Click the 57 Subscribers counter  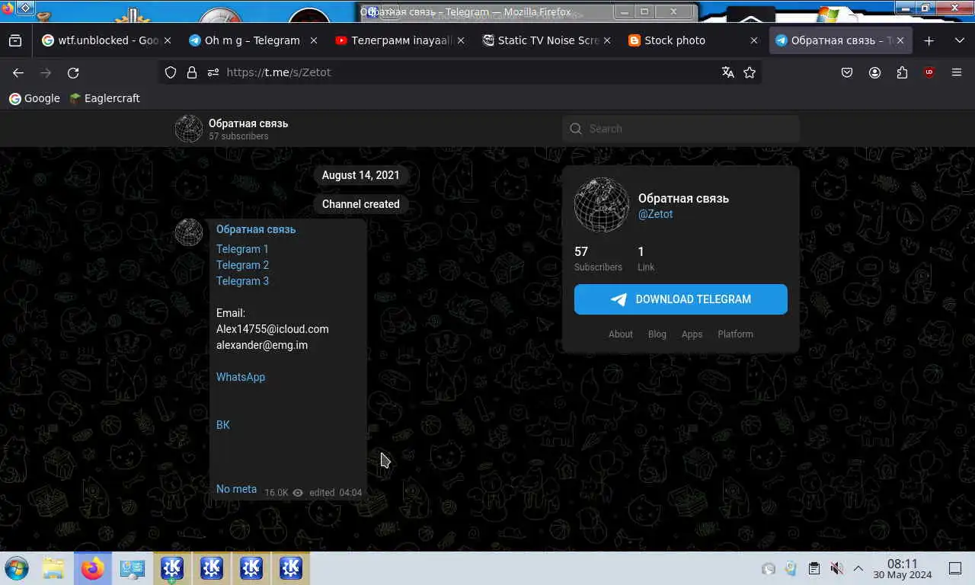[598, 259]
